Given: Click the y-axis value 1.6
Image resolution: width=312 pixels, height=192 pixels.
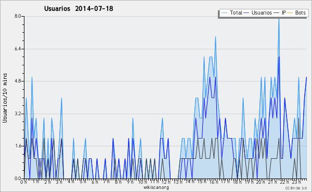Looking at the screenshot, I should 18,146.
